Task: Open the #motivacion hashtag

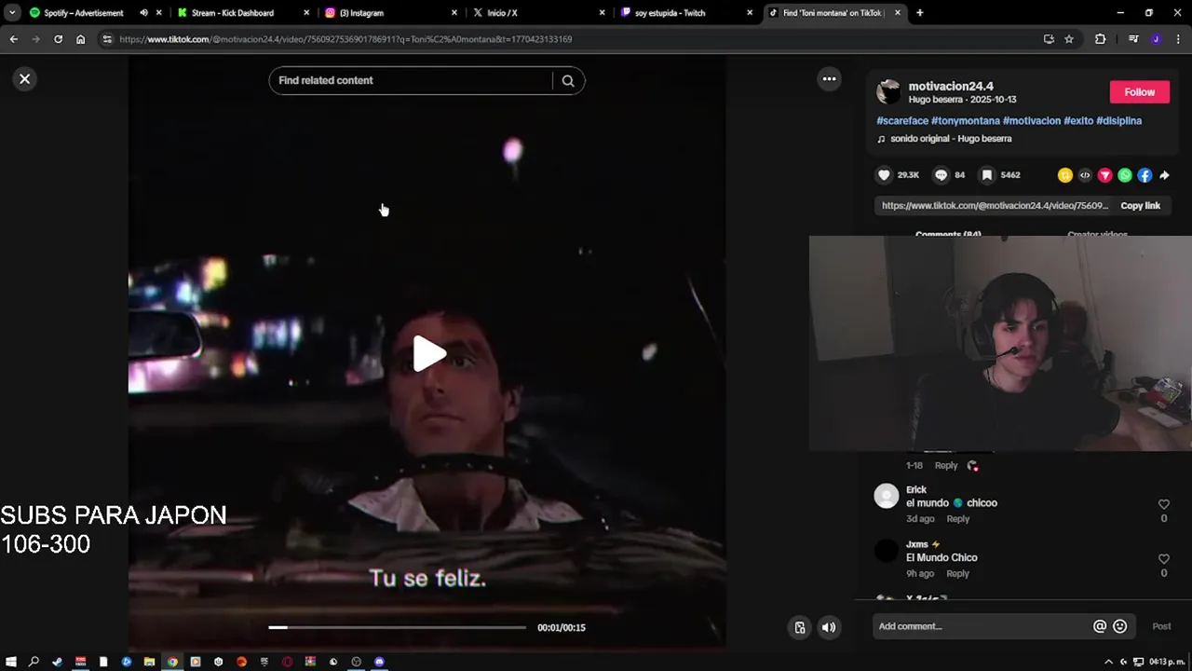Action: [x=1032, y=121]
